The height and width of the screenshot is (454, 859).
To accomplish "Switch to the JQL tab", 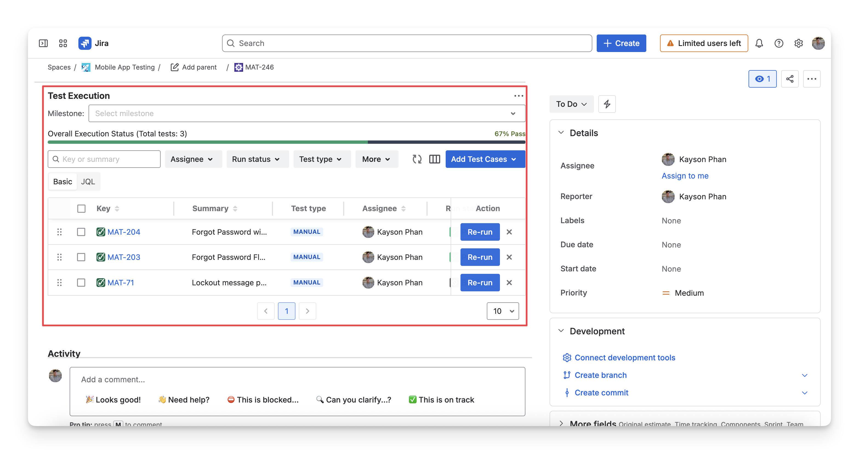I will 88,182.
